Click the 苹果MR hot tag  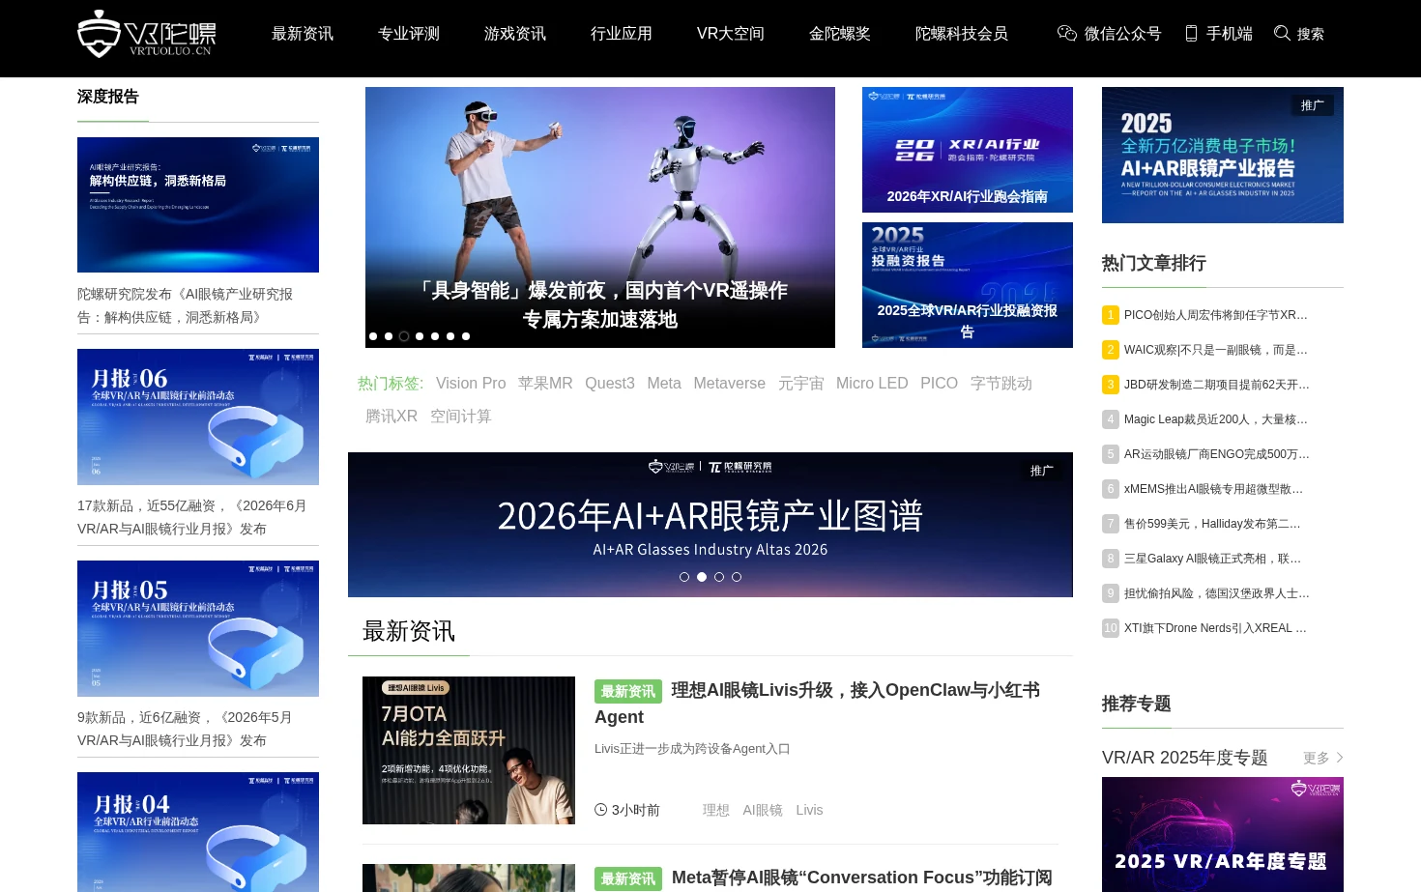[x=545, y=384]
